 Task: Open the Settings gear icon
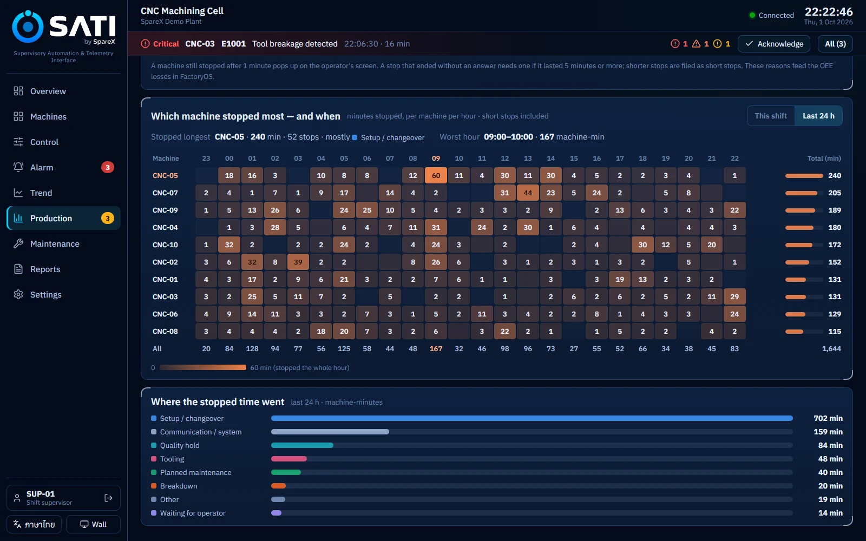tap(18, 294)
